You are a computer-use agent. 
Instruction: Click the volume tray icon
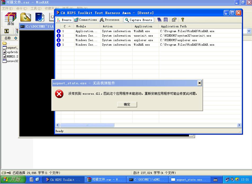tap(232, 179)
